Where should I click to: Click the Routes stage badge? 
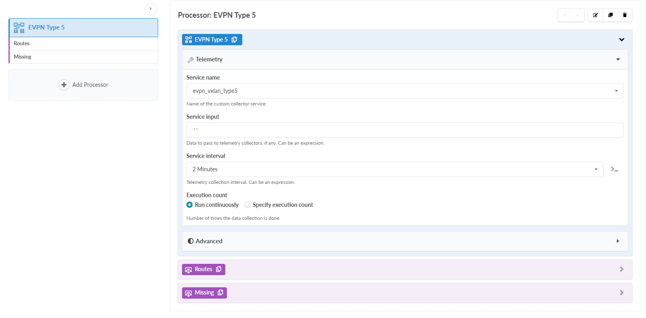point(203,270)
